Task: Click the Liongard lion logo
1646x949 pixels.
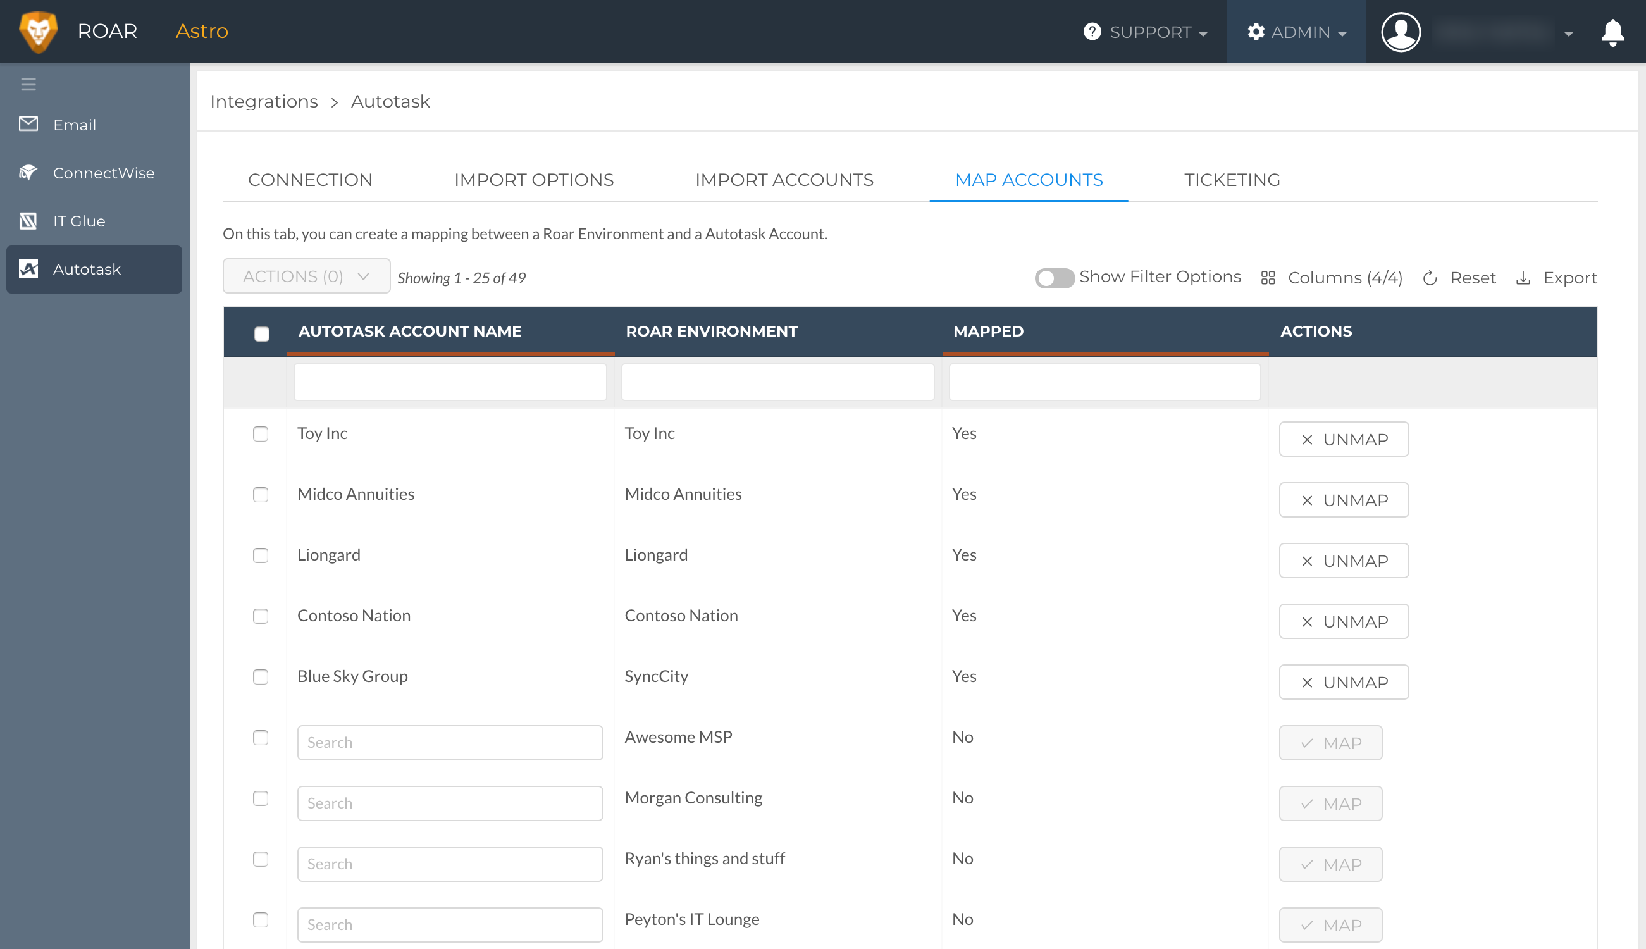Action: click(x=39, y=30)
